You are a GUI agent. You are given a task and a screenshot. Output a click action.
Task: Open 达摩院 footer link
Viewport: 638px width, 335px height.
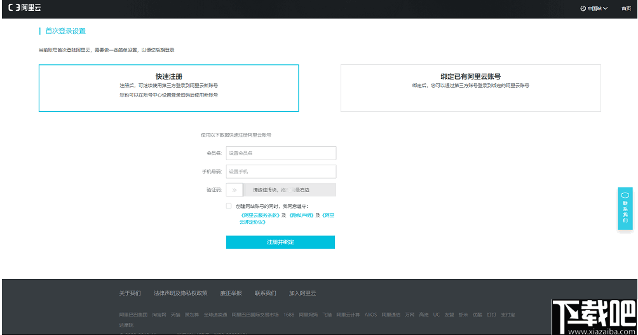(x=126, y=325)
